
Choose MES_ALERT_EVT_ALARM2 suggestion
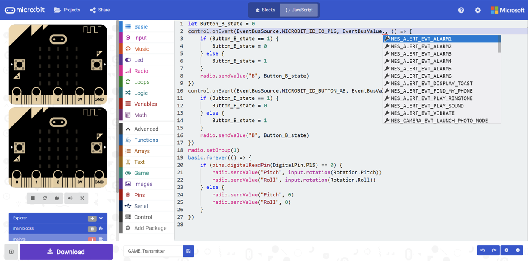[441, 46]
